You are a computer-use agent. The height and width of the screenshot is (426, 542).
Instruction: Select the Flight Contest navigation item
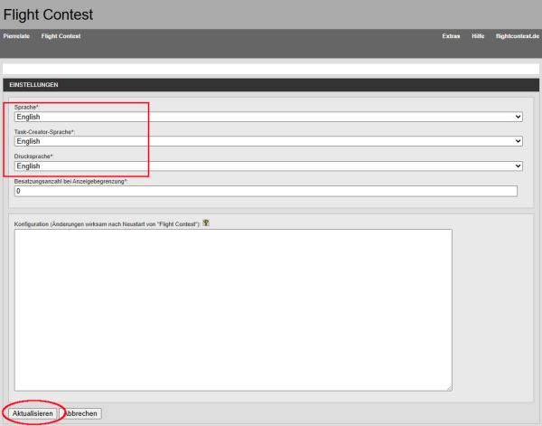[x=61, y=36]
